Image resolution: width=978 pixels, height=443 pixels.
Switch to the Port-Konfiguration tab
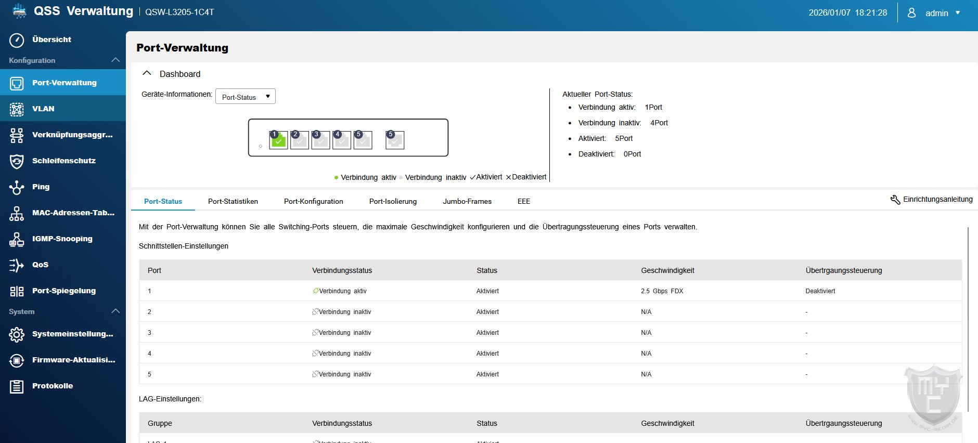tap(313, 201)
